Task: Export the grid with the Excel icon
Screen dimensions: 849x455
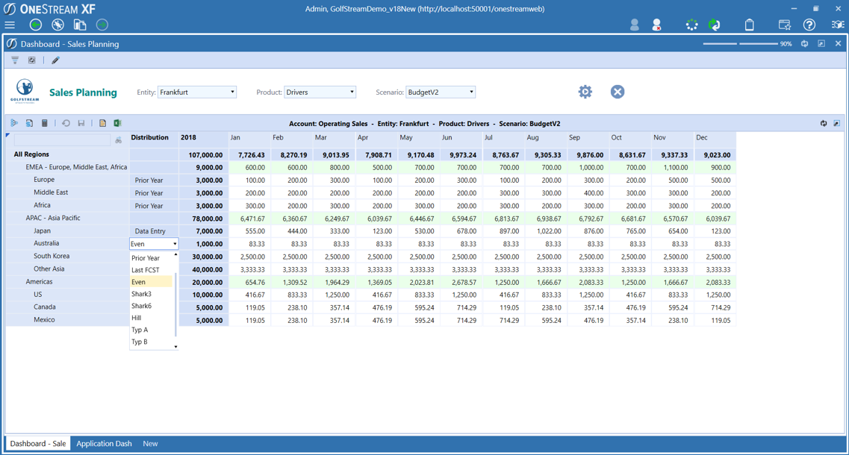Action: (x=117, y=123)
